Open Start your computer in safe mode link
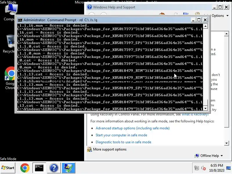Image resolution: width=232 pixels, height=174 pixels. click(x=121, y=135)
